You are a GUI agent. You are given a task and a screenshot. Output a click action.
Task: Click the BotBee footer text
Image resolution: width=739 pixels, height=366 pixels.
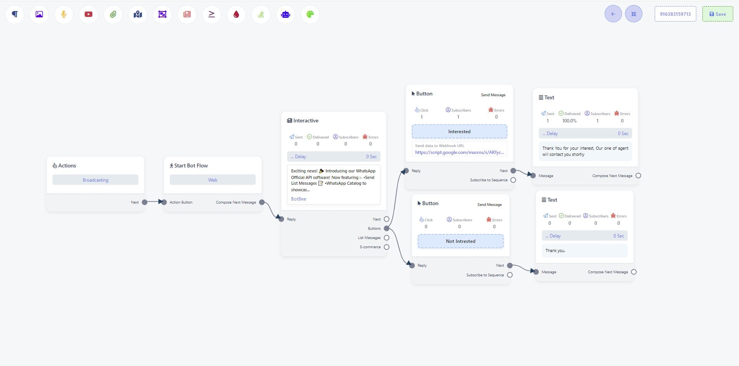(x=299, y=199)
